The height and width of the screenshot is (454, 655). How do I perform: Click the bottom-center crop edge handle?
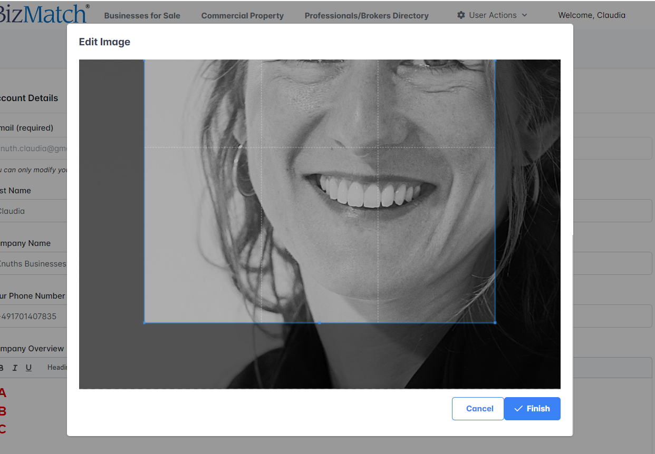click(319, 322)
